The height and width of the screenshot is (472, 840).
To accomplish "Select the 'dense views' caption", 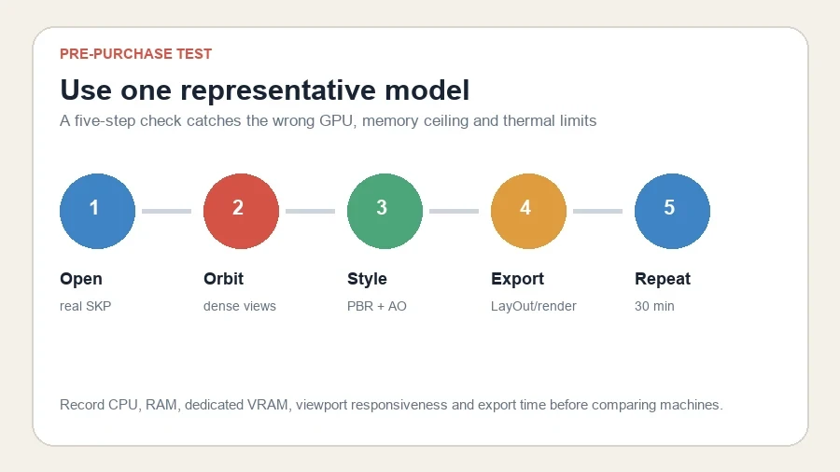I will coord(240,306).
